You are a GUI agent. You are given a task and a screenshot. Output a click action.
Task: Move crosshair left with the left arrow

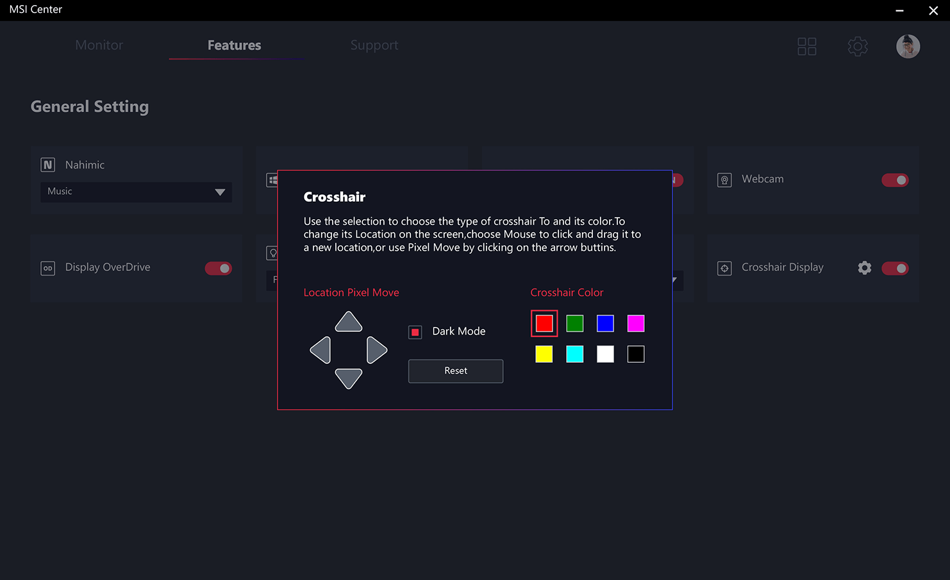coord(321,351)
